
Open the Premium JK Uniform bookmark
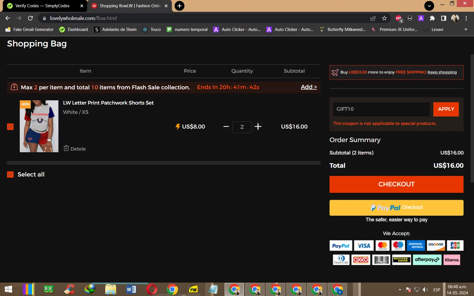pyautogui.click(x=395, y=29)
